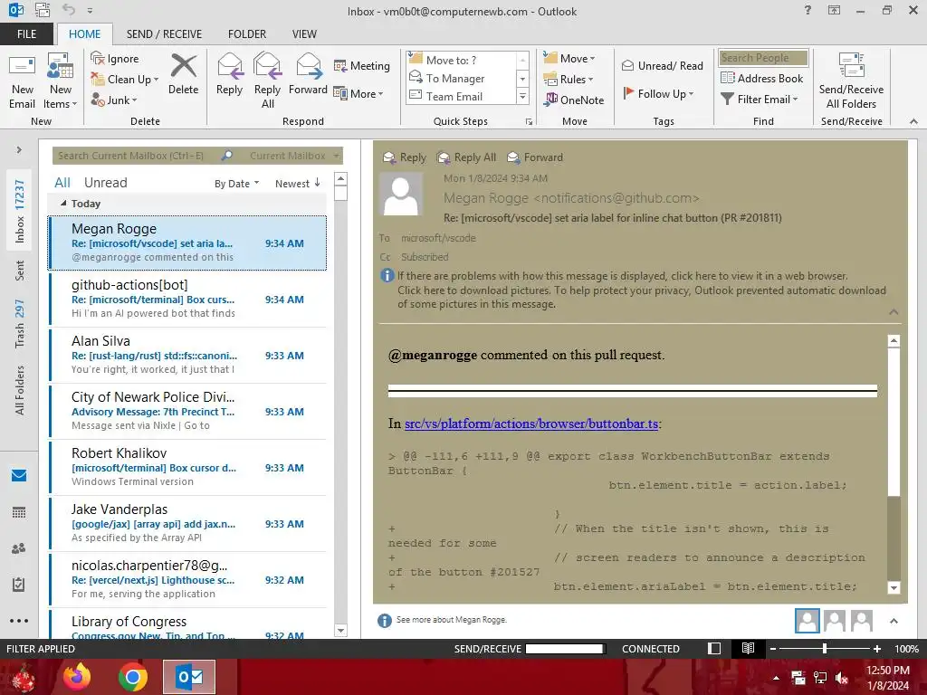Click the ribbon Reply button
The height and width of the screenshot is (695, 927).
click(229, 74)
